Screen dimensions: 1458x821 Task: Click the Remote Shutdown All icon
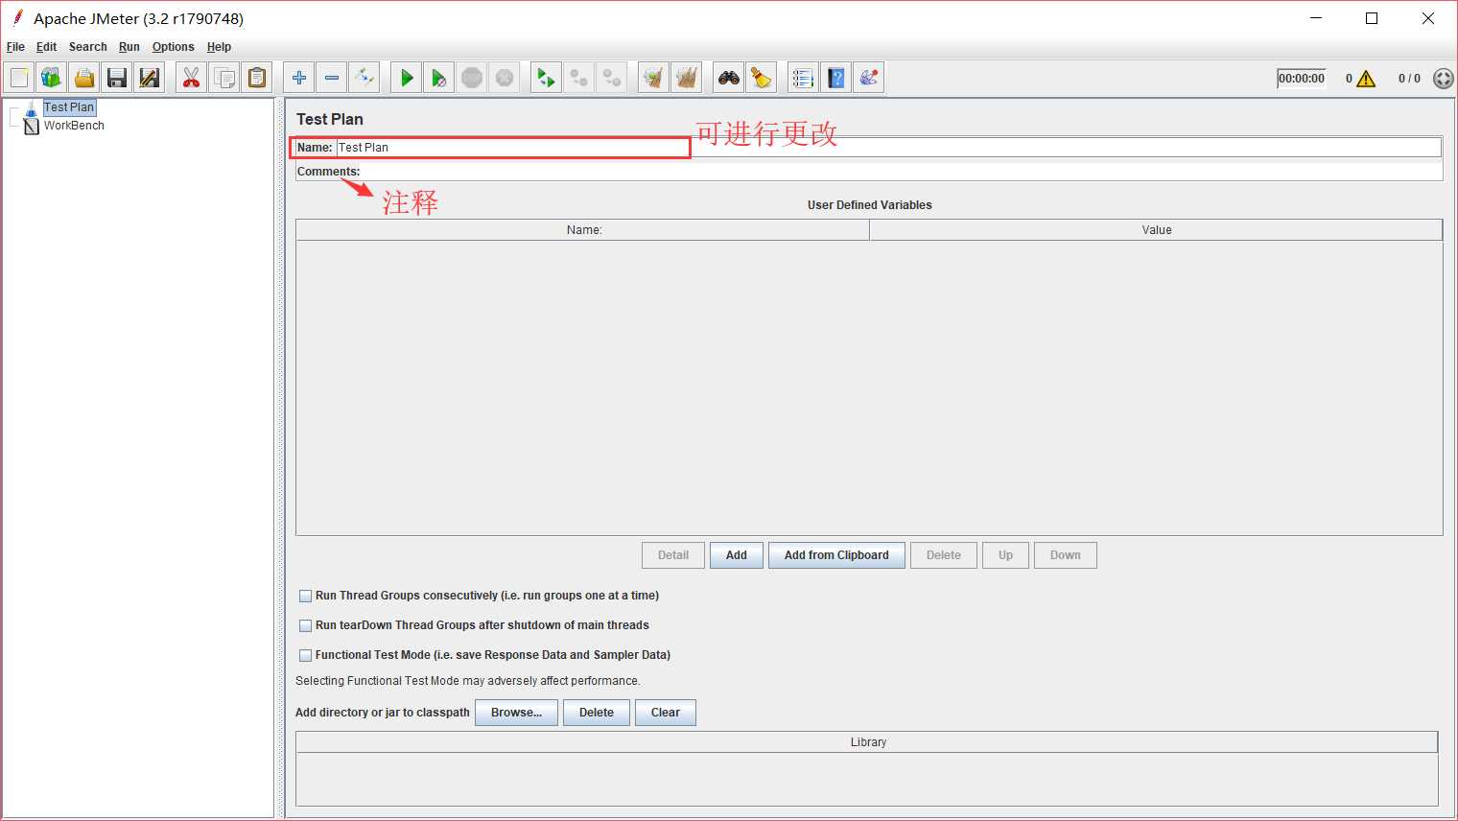click(612, 78)
